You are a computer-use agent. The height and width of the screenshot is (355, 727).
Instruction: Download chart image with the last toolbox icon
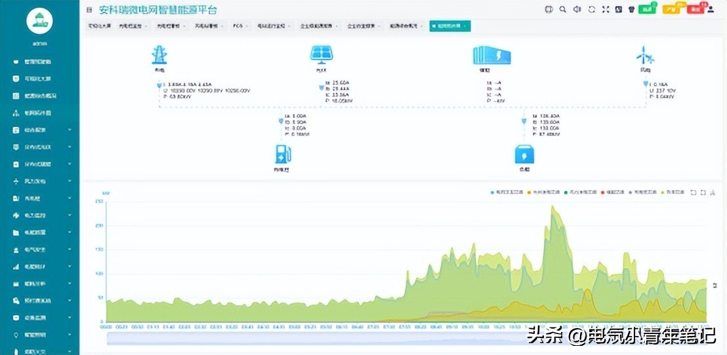[713, 192]
